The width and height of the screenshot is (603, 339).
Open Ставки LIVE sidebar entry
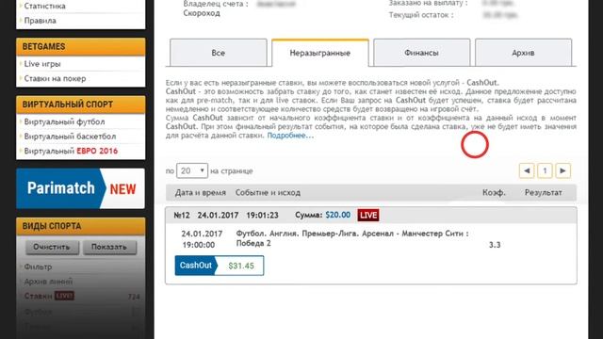click(49, 296)
